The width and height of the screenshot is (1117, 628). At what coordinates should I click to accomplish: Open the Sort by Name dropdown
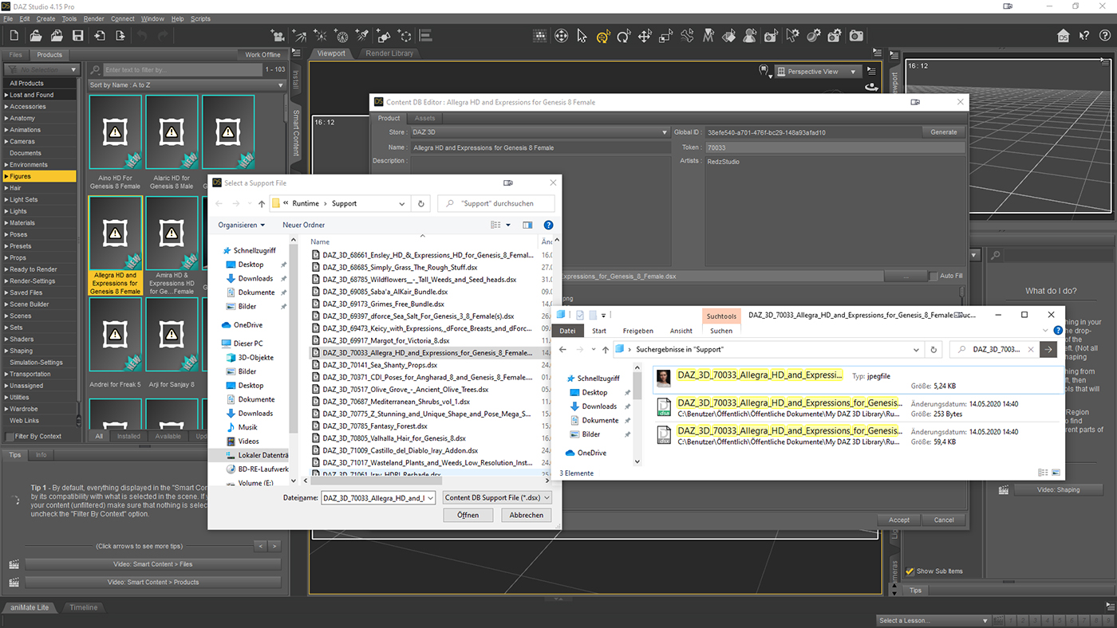187,85
